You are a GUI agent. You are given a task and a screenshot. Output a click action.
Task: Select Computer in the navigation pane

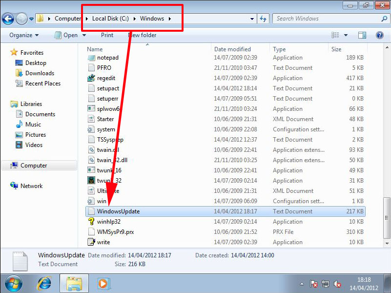pyautogui.click(x=39, y=166)
